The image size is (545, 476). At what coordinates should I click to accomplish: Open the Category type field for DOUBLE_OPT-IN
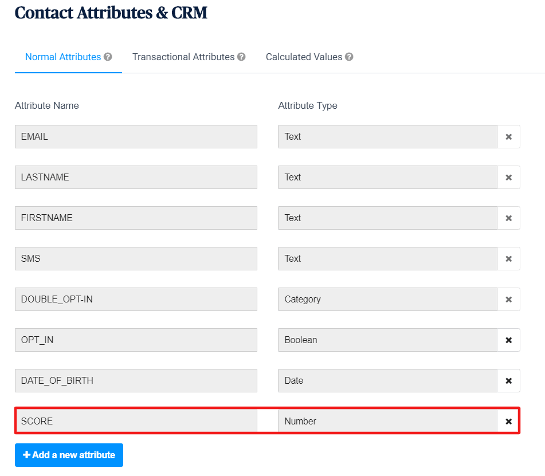(387, 299)
